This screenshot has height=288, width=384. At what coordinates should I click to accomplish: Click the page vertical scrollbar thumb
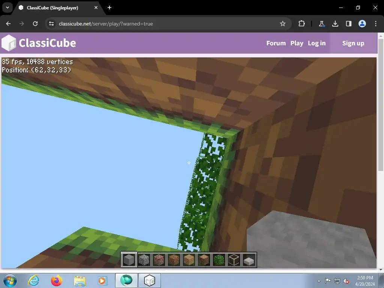coord(381,105)
